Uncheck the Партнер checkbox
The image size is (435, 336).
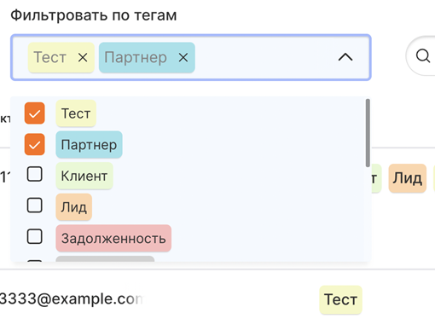(35, 144)
